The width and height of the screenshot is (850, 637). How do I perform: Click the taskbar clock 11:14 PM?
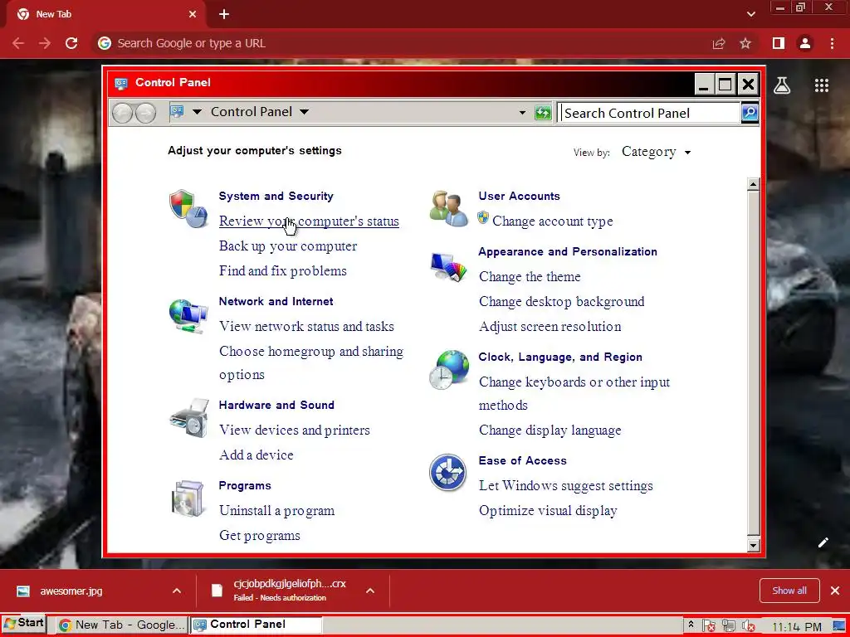click(x=797, y=627)
